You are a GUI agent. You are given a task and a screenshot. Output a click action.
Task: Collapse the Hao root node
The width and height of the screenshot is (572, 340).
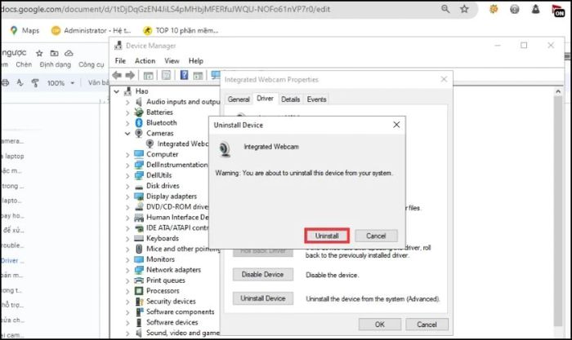(x=116, y=91)
